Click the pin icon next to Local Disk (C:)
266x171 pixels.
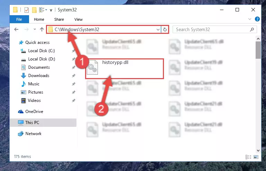point(73,51)
